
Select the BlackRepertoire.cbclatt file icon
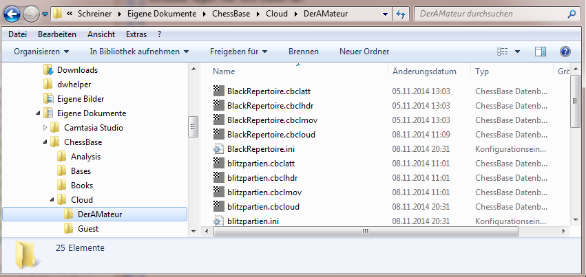[x=218, y=91]
